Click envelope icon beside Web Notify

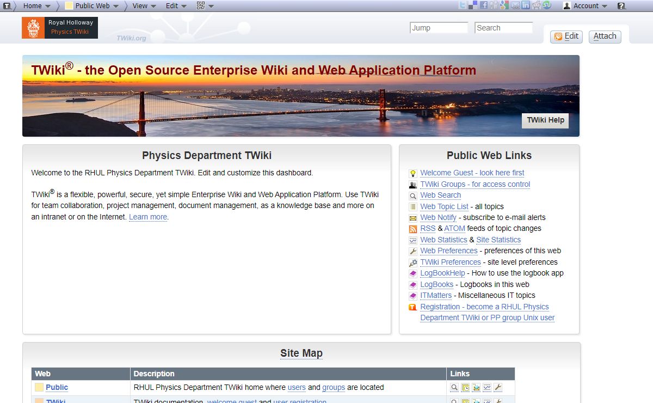pos(413,218)
